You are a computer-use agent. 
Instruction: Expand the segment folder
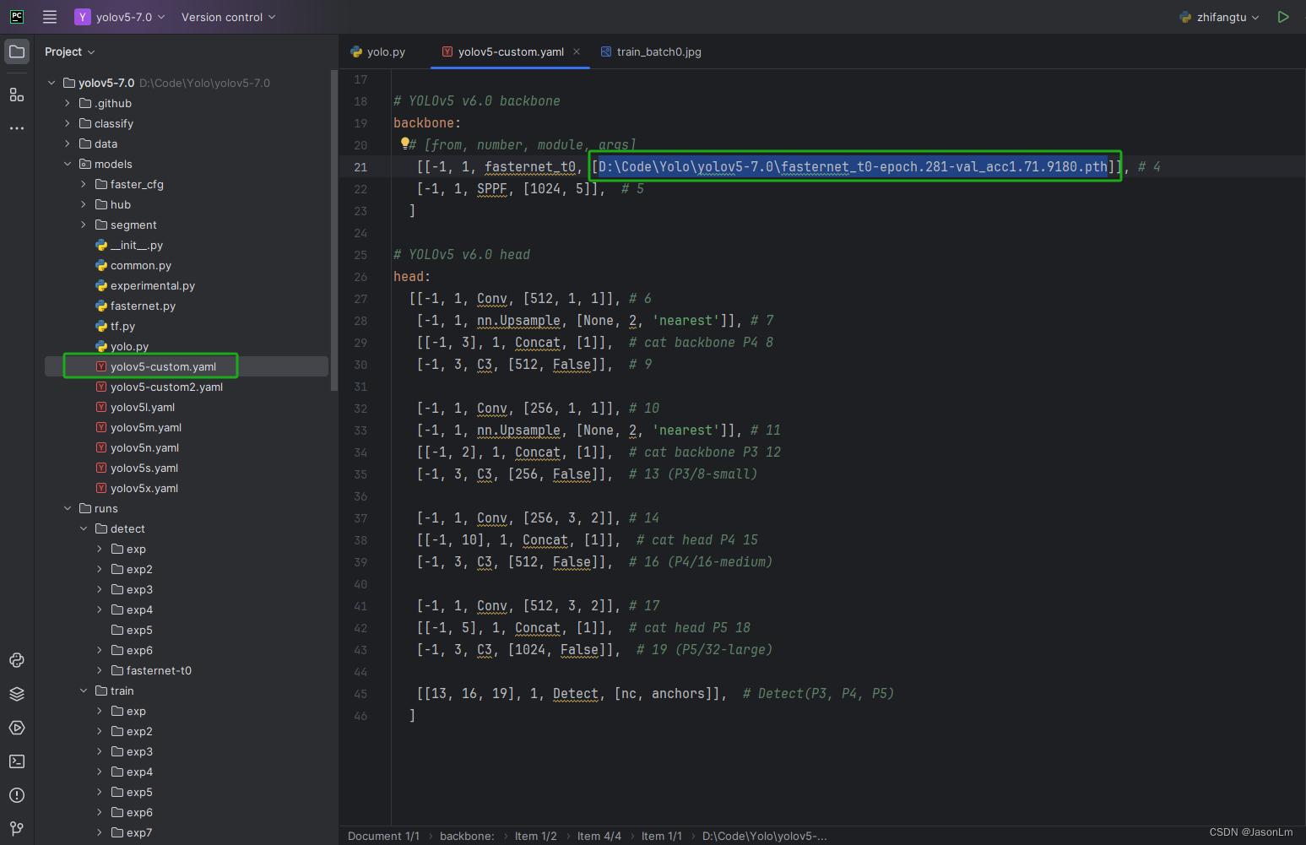pos(84,225)
